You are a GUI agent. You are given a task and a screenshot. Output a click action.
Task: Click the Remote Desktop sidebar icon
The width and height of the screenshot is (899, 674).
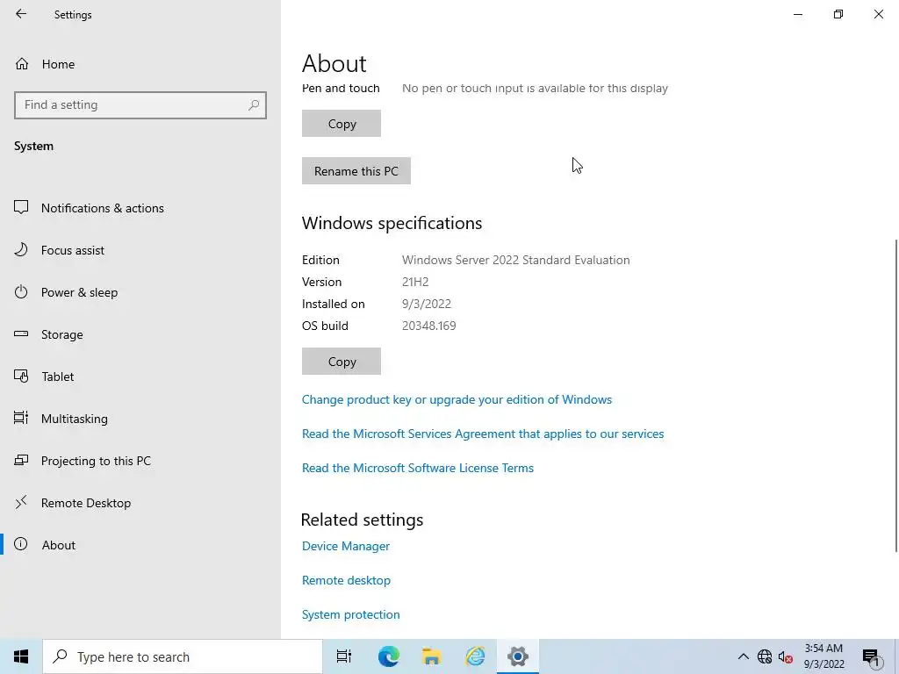(x=21, y=503)
